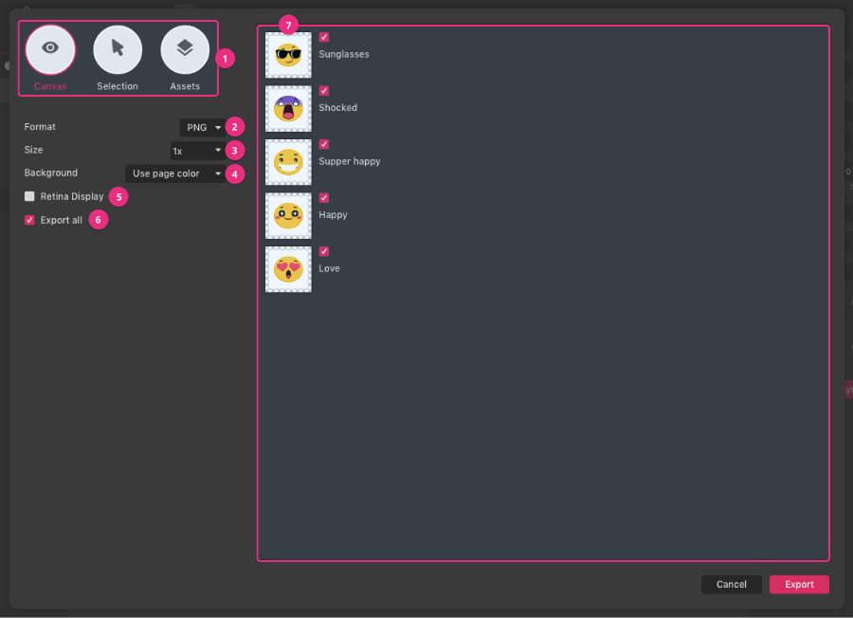Click the Sunglasses emoji thumbnail
Screen dimensions: 853x618
pos(288,54)
